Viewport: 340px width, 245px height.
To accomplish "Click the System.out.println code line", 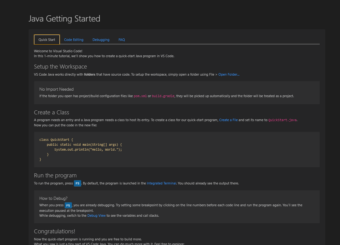I will [x=88, y=149].
